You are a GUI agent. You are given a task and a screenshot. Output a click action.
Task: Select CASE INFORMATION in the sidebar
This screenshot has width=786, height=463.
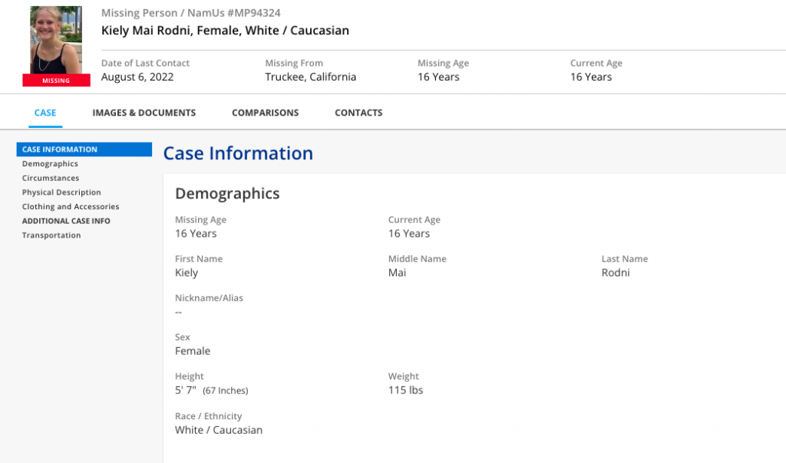[60, 149]
